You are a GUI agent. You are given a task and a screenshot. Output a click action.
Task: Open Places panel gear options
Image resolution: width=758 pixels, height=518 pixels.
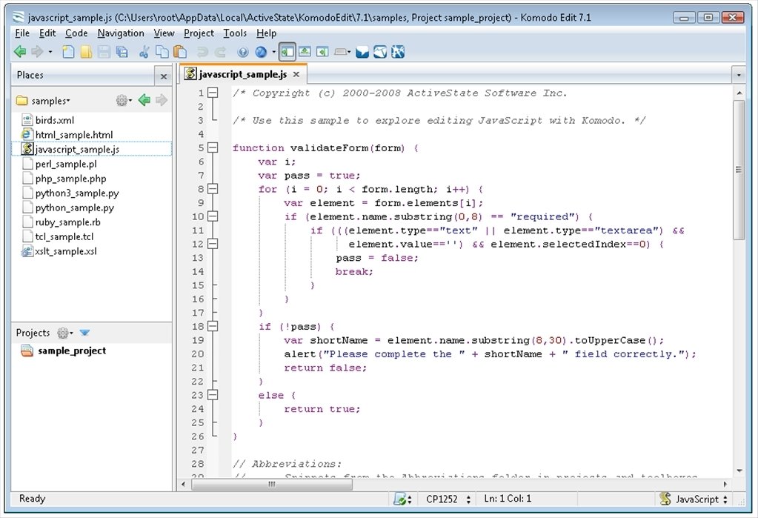(x=123, y=101)
